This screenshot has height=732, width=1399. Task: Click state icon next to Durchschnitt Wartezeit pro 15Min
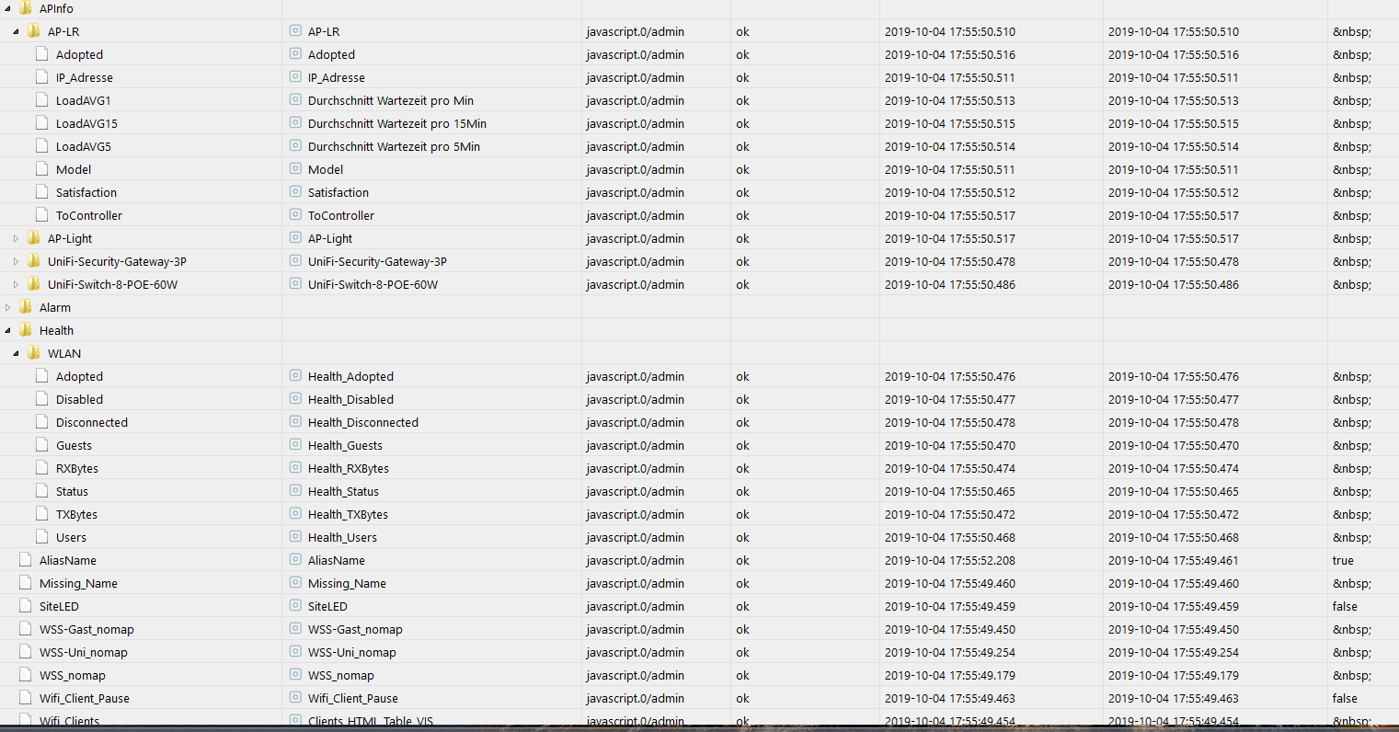point(295,122)
